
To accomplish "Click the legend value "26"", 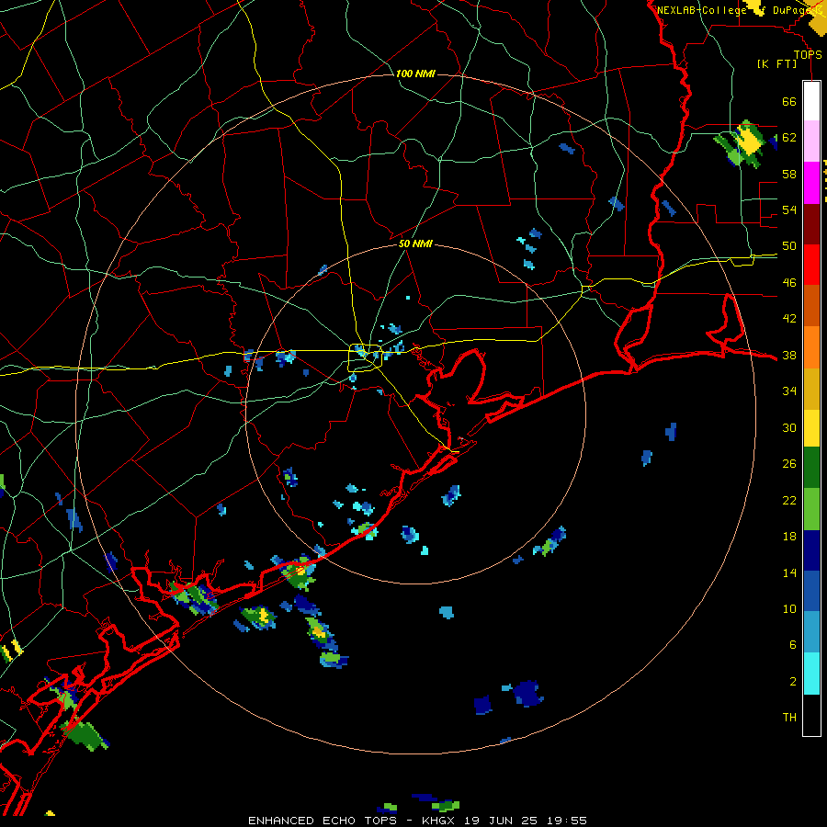I will (789, 464).
